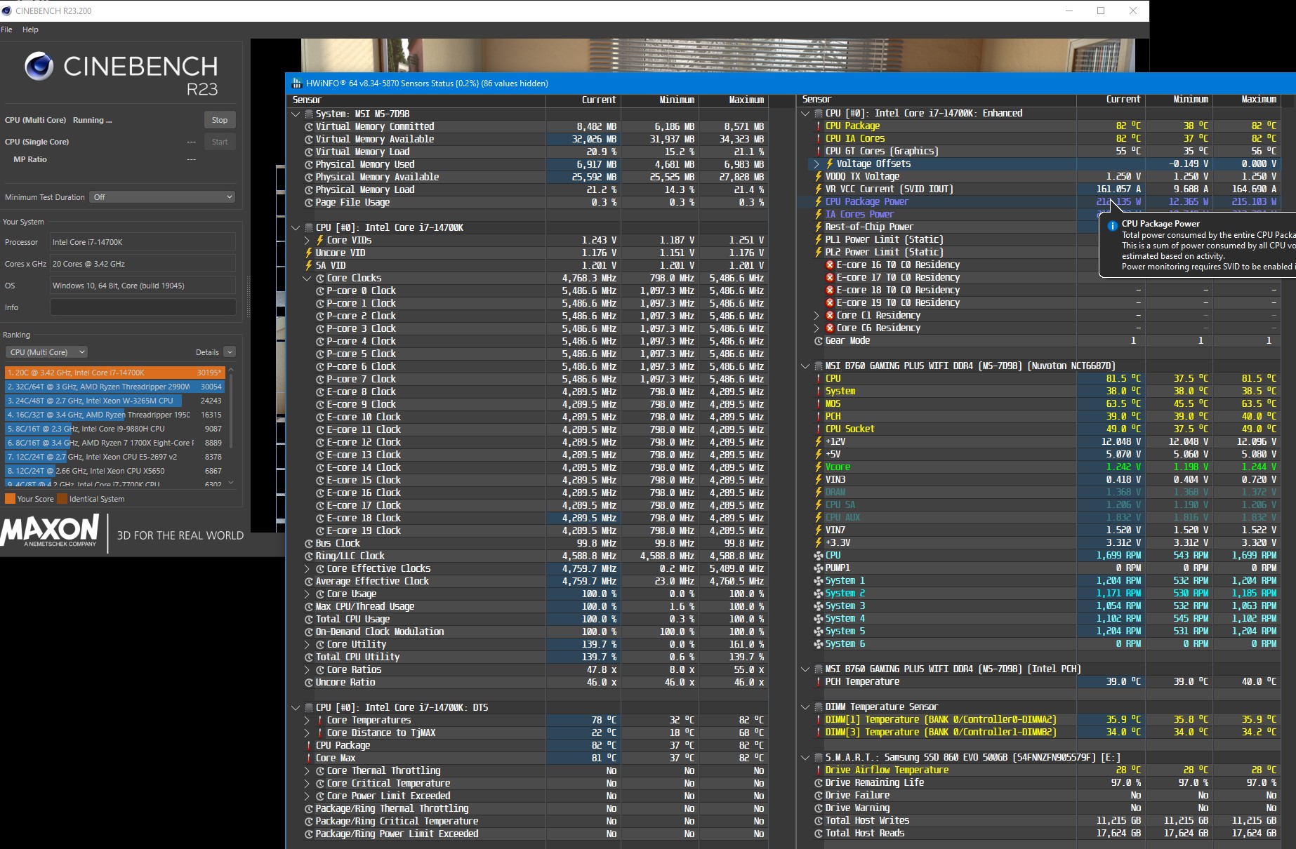Open the Ranking CPU (Multi Core) dropdown
The image size is (1296, 849).
click(x=46, y=352)
